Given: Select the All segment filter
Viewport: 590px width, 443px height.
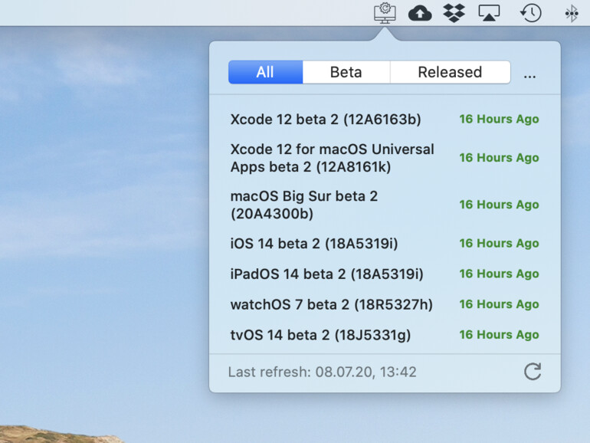Looking at the screenshot, I should point(265,72).
